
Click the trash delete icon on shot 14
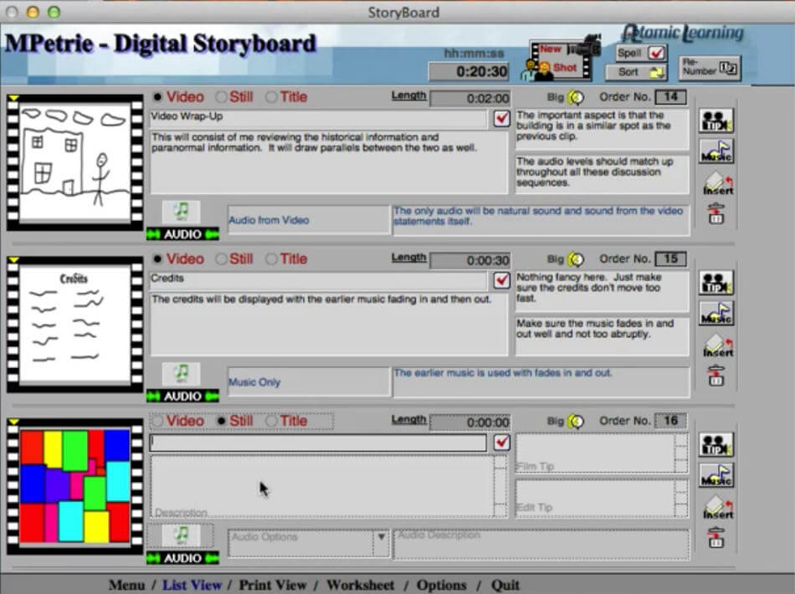pos(717,213)
